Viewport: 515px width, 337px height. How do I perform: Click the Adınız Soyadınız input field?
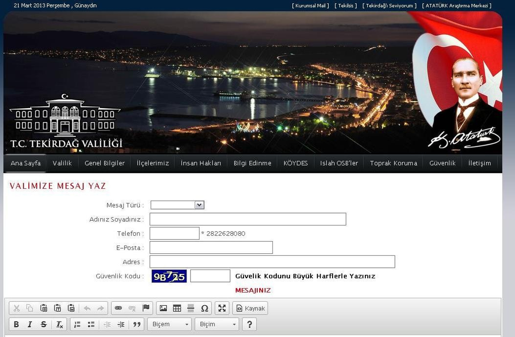248,219
